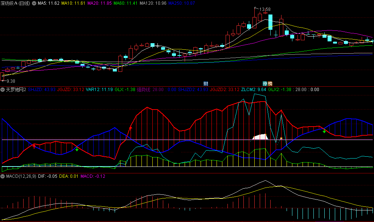Viewport: 374px width, 222px height.
Task: Click the 强势线: 28.00 label
Action: click(x=150, y=90)
